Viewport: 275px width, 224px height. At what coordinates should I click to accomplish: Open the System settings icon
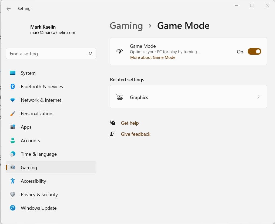13,73
